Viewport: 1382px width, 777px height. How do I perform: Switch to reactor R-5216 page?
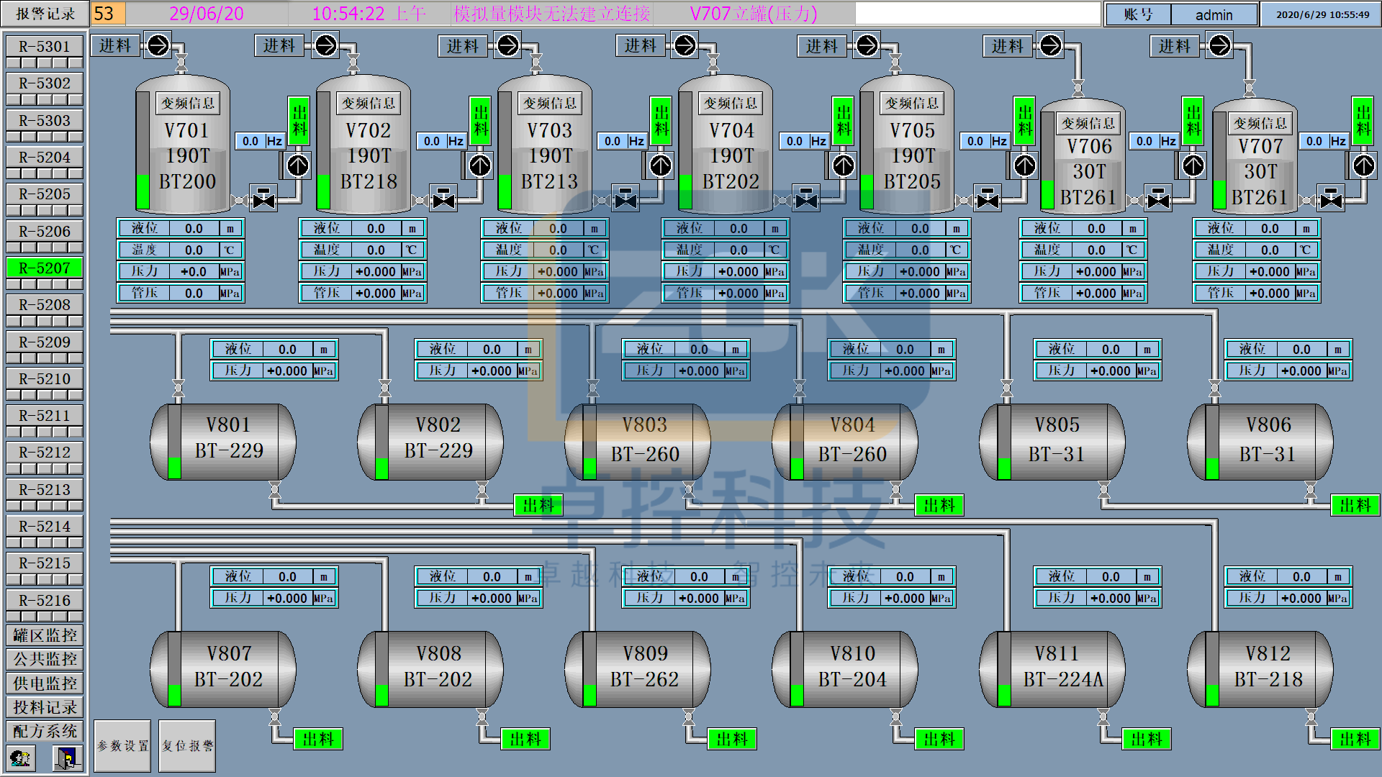pyautogui.click(x=45, y=600)
